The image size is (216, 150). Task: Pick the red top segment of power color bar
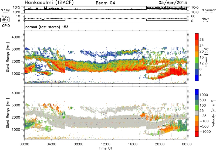click(197, 36)
